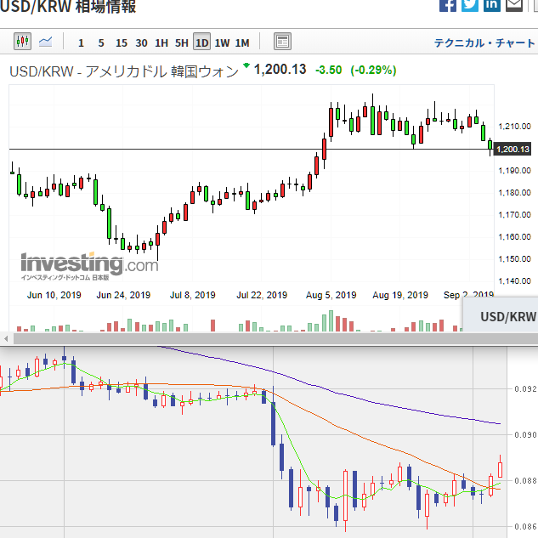Open the news panel icon in chart toolbar
538x538 pixels.
[282, 42]
